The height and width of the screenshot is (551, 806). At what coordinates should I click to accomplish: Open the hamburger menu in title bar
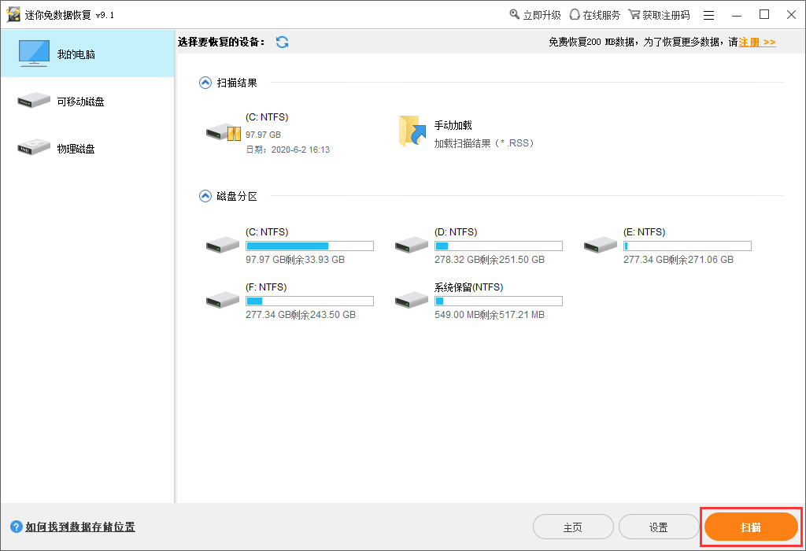point(709,16)
